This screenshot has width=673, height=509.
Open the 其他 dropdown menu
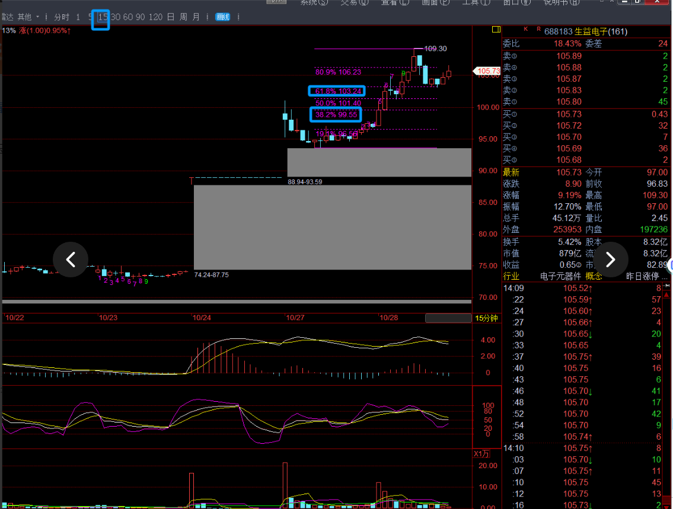[28, 17]
